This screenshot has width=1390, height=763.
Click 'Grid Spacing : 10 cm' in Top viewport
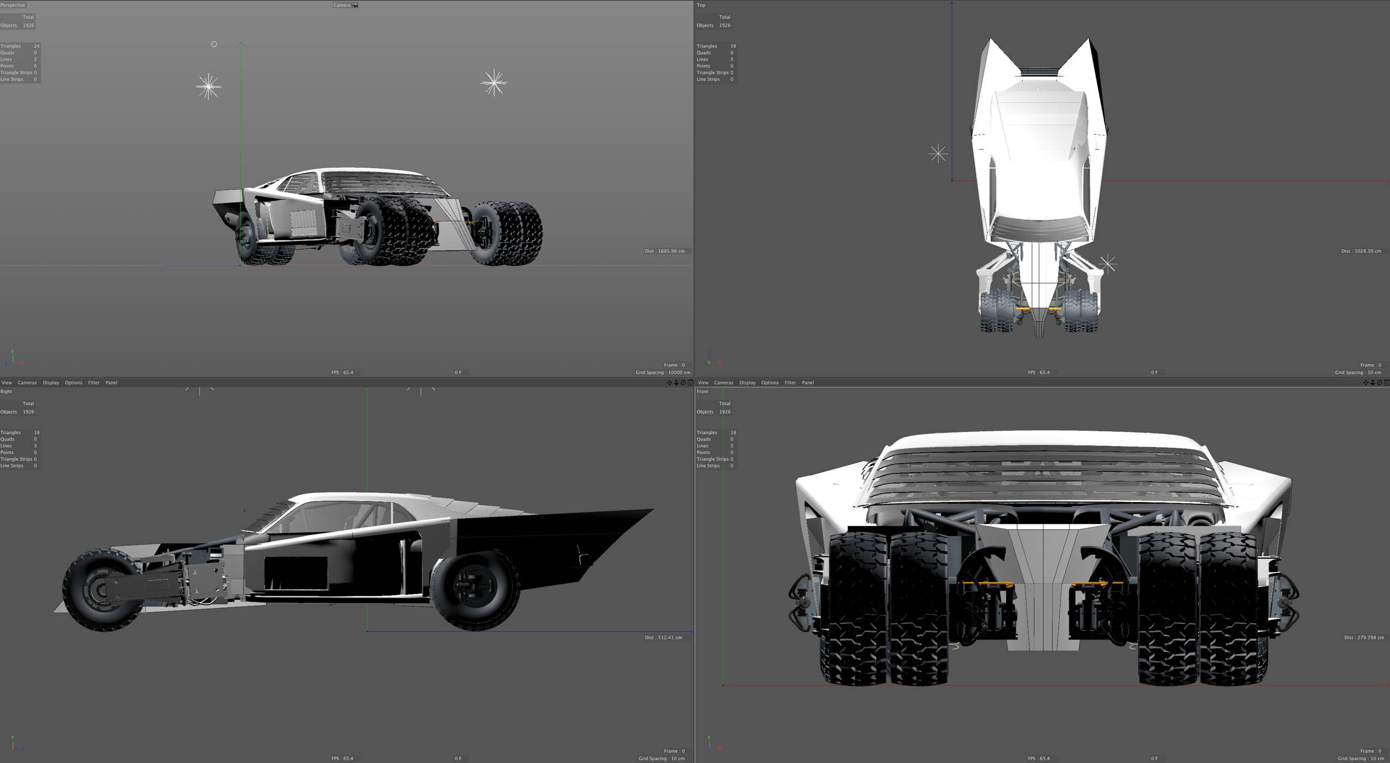(1358, 372)
